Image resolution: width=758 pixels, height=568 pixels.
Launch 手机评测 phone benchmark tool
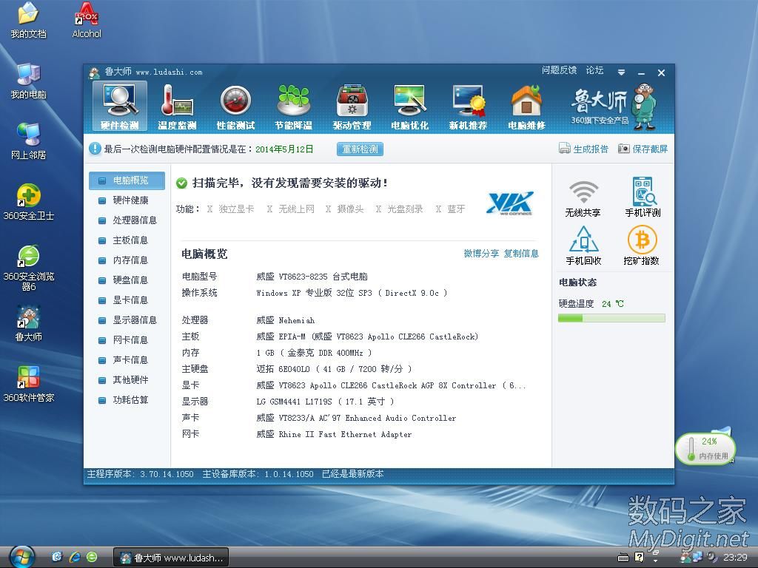click(x=643, y=197)
